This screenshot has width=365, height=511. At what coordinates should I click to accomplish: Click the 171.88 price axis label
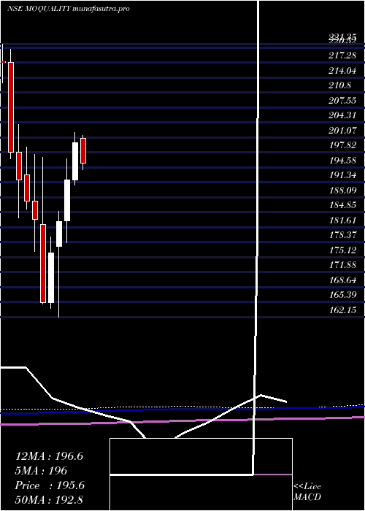tap(342, 265)
